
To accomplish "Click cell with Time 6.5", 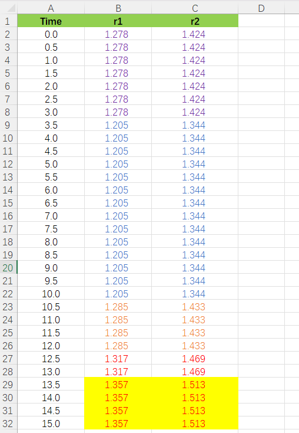I will click(x=51, y=203).
